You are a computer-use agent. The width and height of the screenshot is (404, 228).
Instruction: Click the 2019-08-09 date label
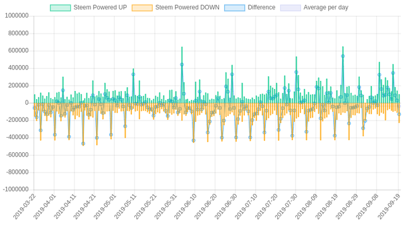307,207
